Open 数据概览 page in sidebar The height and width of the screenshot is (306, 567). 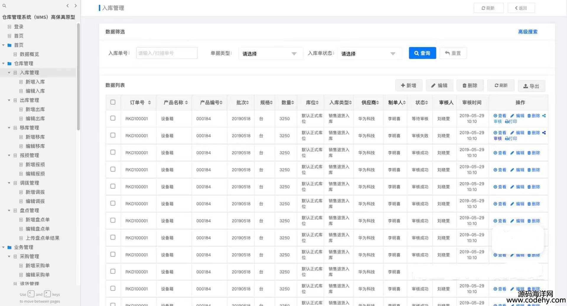(x=29, y=54)
